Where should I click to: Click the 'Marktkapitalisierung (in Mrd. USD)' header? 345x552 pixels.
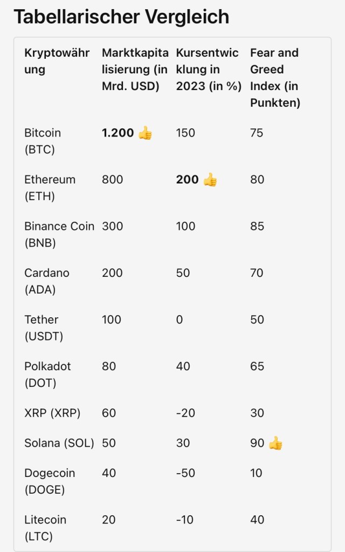[134, 70]
